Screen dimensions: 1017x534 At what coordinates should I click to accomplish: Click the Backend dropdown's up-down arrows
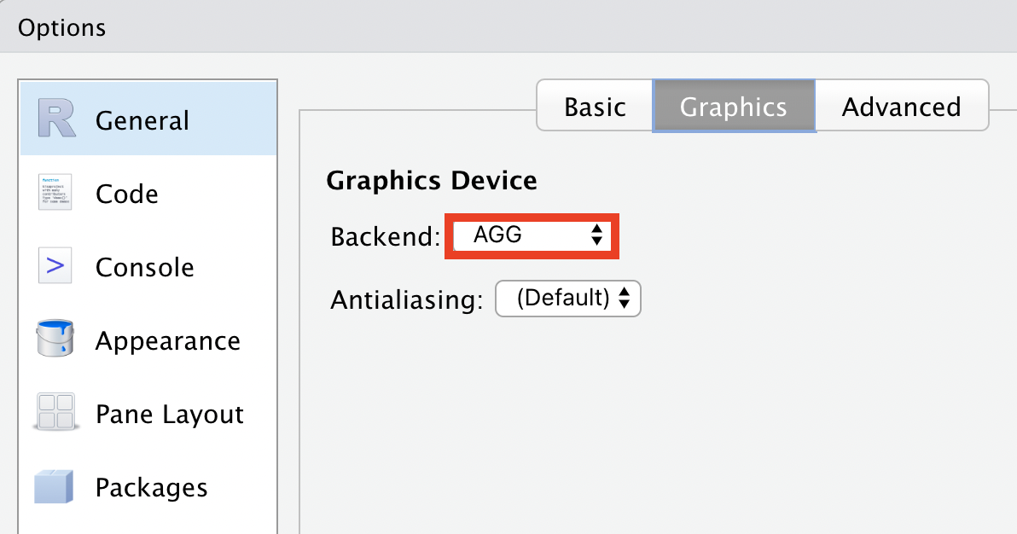(596, 235)
